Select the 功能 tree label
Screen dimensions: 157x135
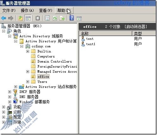17,107
